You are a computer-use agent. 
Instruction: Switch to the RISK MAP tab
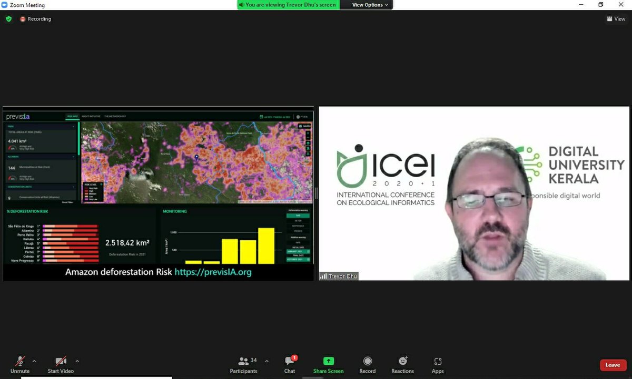coord(72,116)
